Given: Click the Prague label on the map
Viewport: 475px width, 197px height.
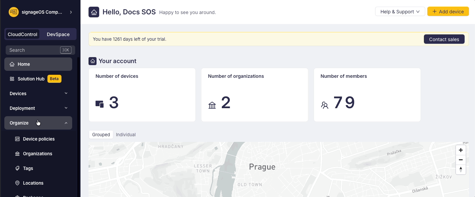Looking at the screenshot, I should [262, 167].
